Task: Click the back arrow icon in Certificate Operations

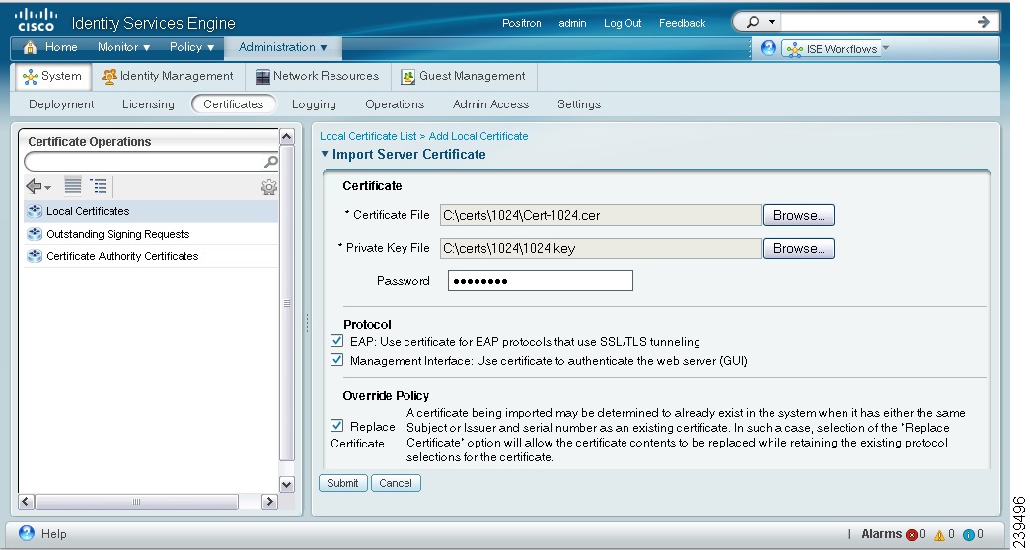Action: tap(34, 187)
